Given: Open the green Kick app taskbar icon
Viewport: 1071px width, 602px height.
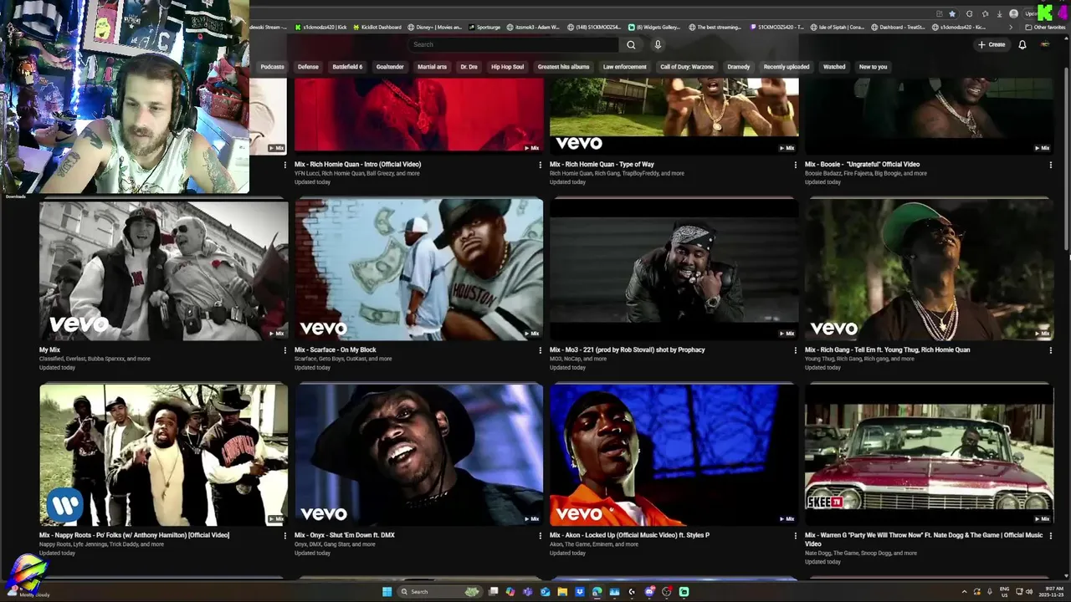Looking at the screenshot, I should click(x=684, y=592).
